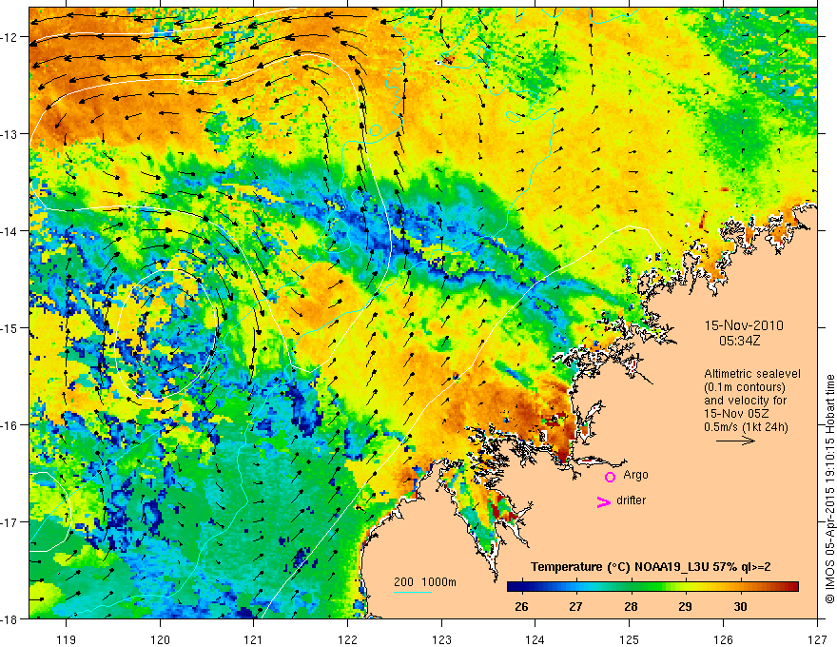The image size is (837, 647).
Task: Click the '(0.1m contours)' text
Action: coord(745,387)
